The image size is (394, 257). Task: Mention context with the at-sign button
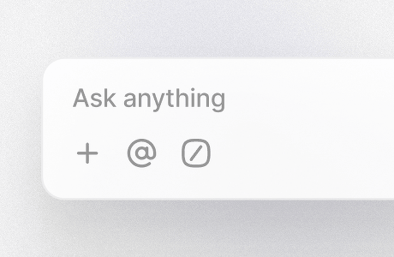coord(142,153)
